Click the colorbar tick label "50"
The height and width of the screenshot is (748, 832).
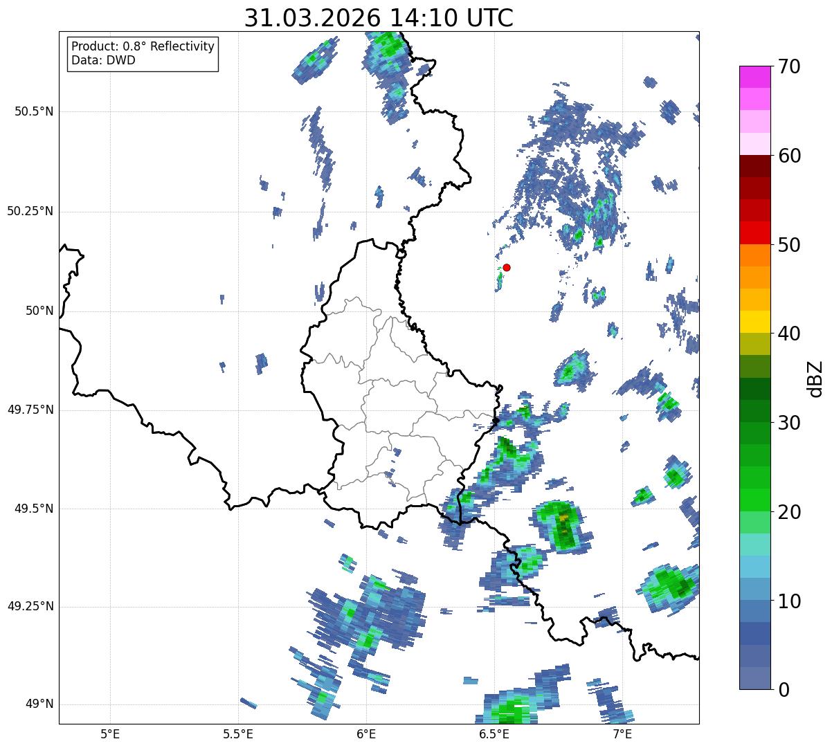[x=789, y=245]
